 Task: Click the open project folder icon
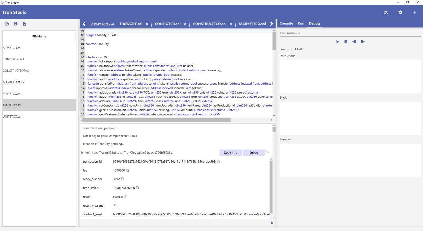click(7, 24)
